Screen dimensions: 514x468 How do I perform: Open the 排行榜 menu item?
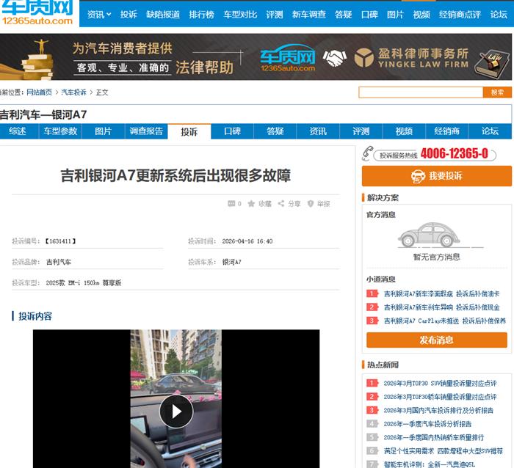(x=201, y=14)
